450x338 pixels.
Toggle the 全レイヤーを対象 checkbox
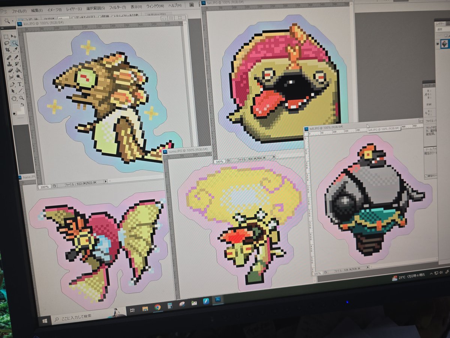(113, 16)
